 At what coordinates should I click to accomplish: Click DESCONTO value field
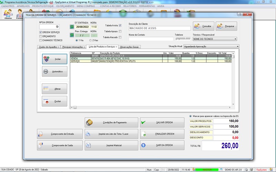click(226, 138)
